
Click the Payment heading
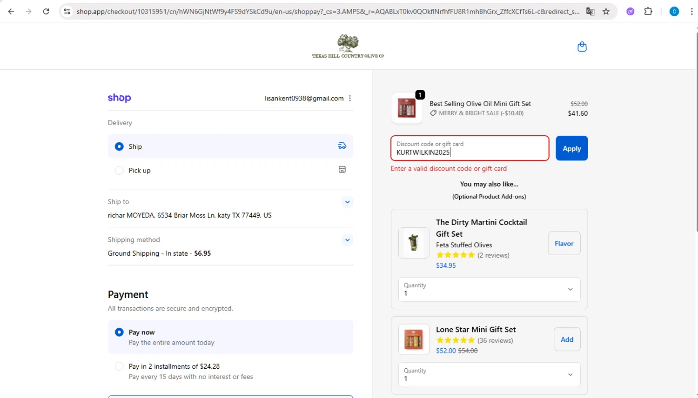pos(128,294)
